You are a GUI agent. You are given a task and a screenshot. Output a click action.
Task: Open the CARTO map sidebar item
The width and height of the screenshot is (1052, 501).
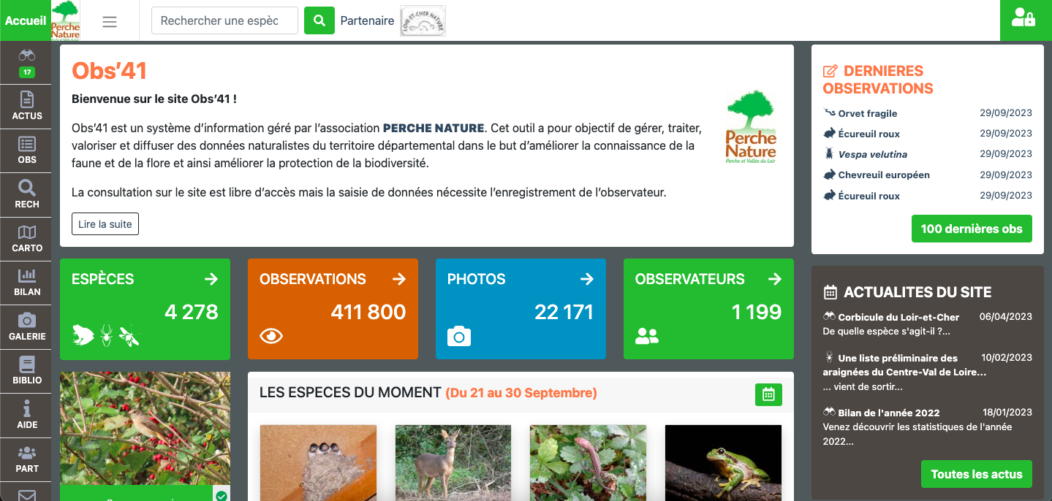click(26, 239)
